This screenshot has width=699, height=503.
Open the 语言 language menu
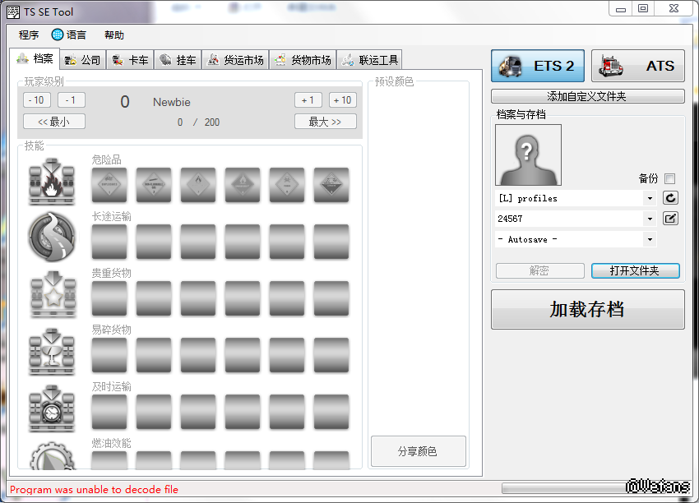point(69,35)
